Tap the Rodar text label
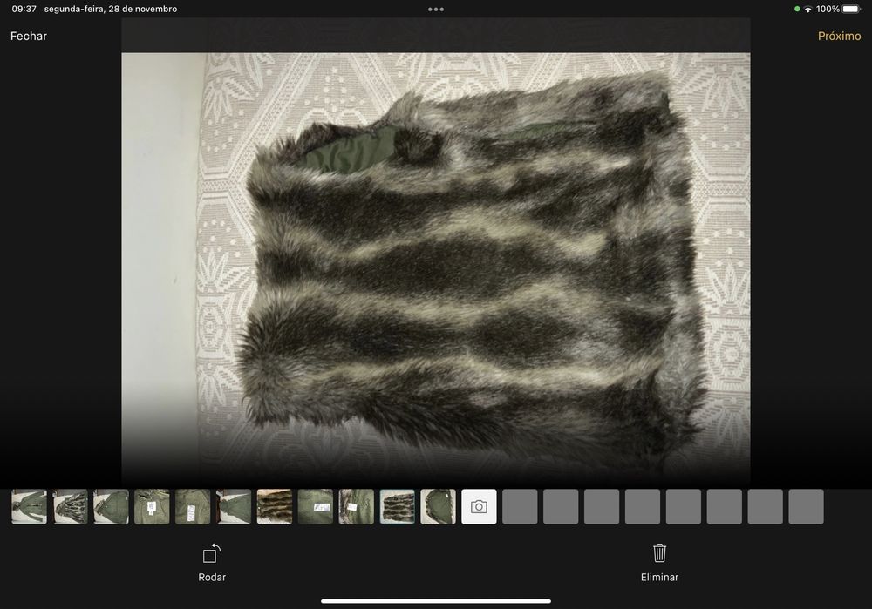The width and height of the screenshot is (872, 609). 212,578
